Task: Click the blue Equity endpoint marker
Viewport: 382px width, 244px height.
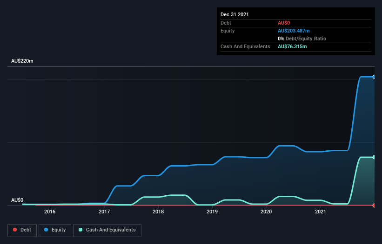Action: coord(374,77)
